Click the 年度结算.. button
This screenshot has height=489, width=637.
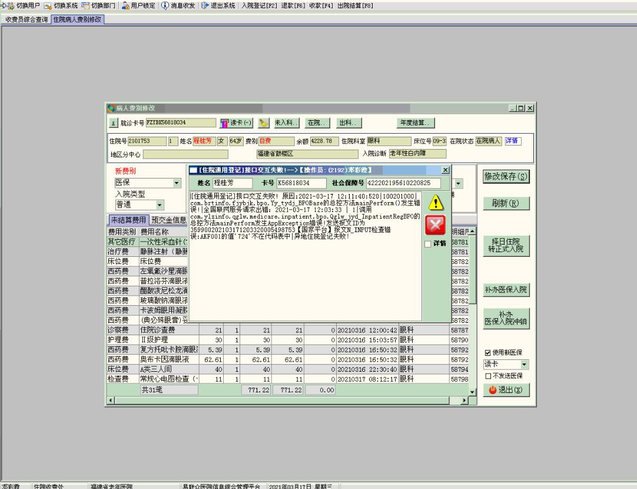click(x=415, y=123)
